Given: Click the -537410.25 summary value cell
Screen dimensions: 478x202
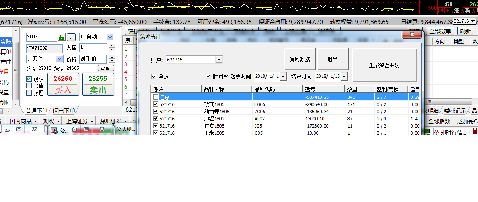Looking at the screenshot, I should coord(323,97).
